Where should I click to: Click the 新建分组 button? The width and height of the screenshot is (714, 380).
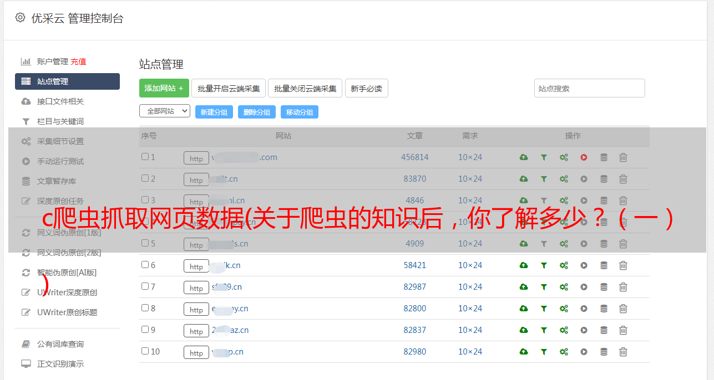214,112
